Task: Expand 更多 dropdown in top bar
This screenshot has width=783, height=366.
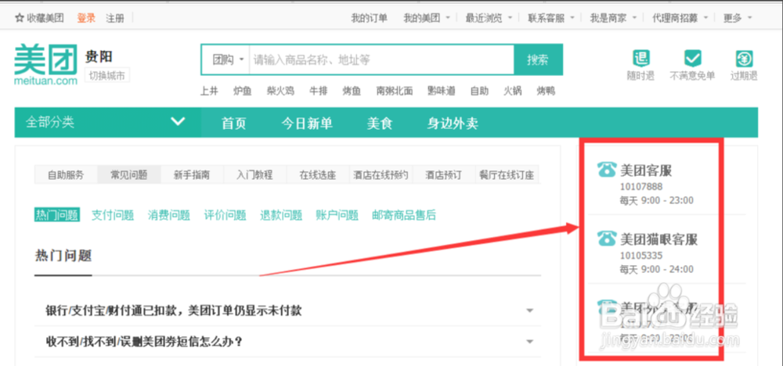Action: coord(738,19)
